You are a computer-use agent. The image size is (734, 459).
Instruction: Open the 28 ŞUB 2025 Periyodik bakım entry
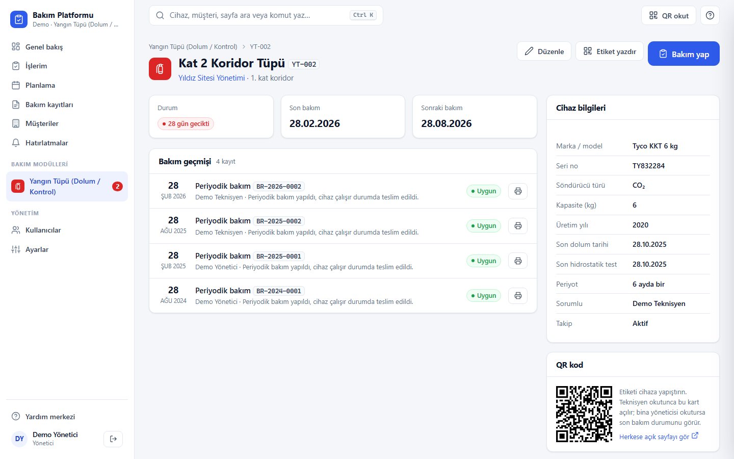[x=343, y=261]
